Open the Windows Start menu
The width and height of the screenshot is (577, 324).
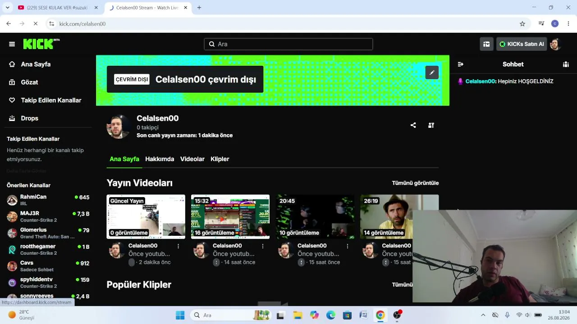180,315
